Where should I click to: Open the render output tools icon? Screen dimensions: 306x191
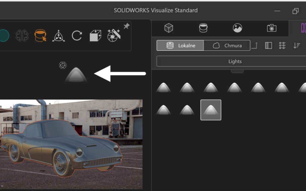point(114,36)
